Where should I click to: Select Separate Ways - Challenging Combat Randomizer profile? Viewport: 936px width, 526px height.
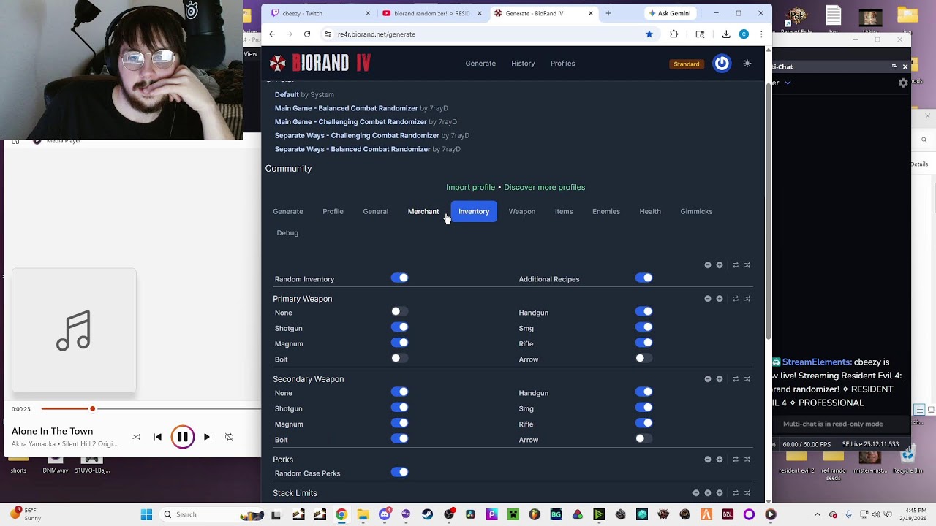pyautogui.click(x=357, y=135)
